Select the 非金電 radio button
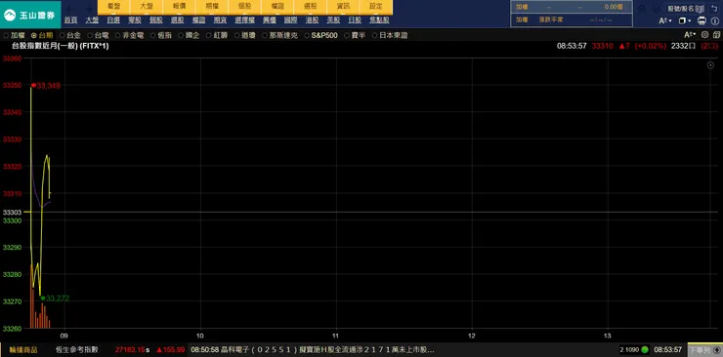Screen dimensions: 723x357 (x=118, y=35)
